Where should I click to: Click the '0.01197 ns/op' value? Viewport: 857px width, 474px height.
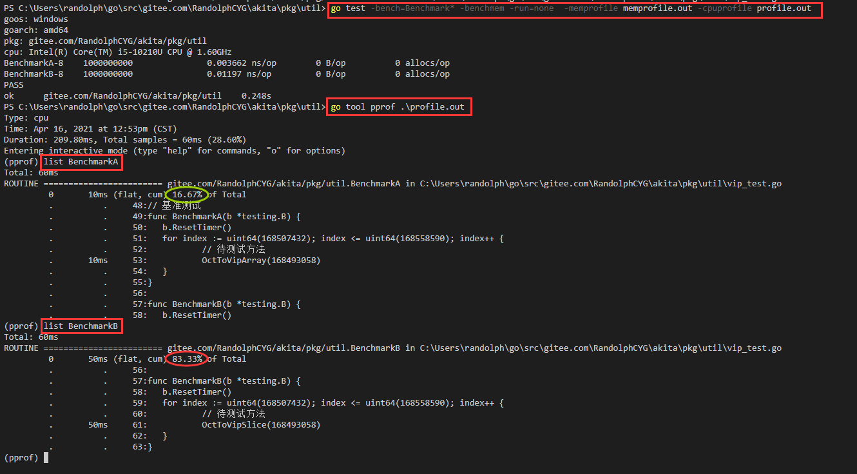239,74
